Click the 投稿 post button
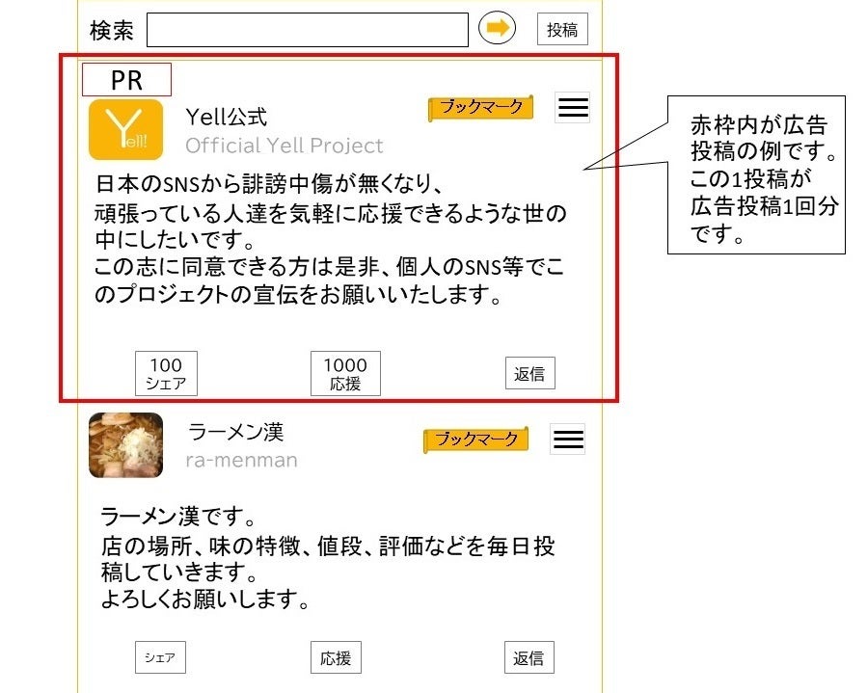 (x=562, y=29)
